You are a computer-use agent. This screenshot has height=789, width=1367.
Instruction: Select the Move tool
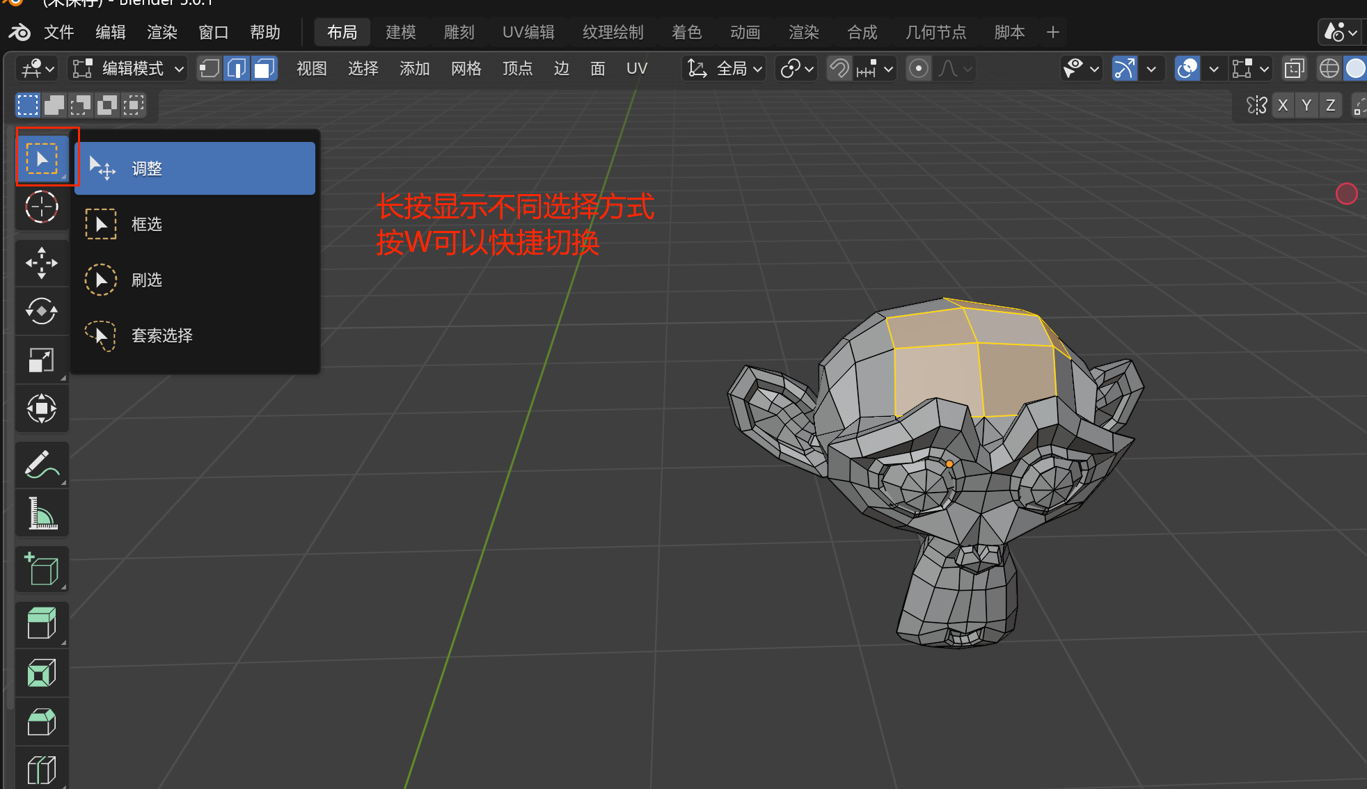(x=42, y=263)
